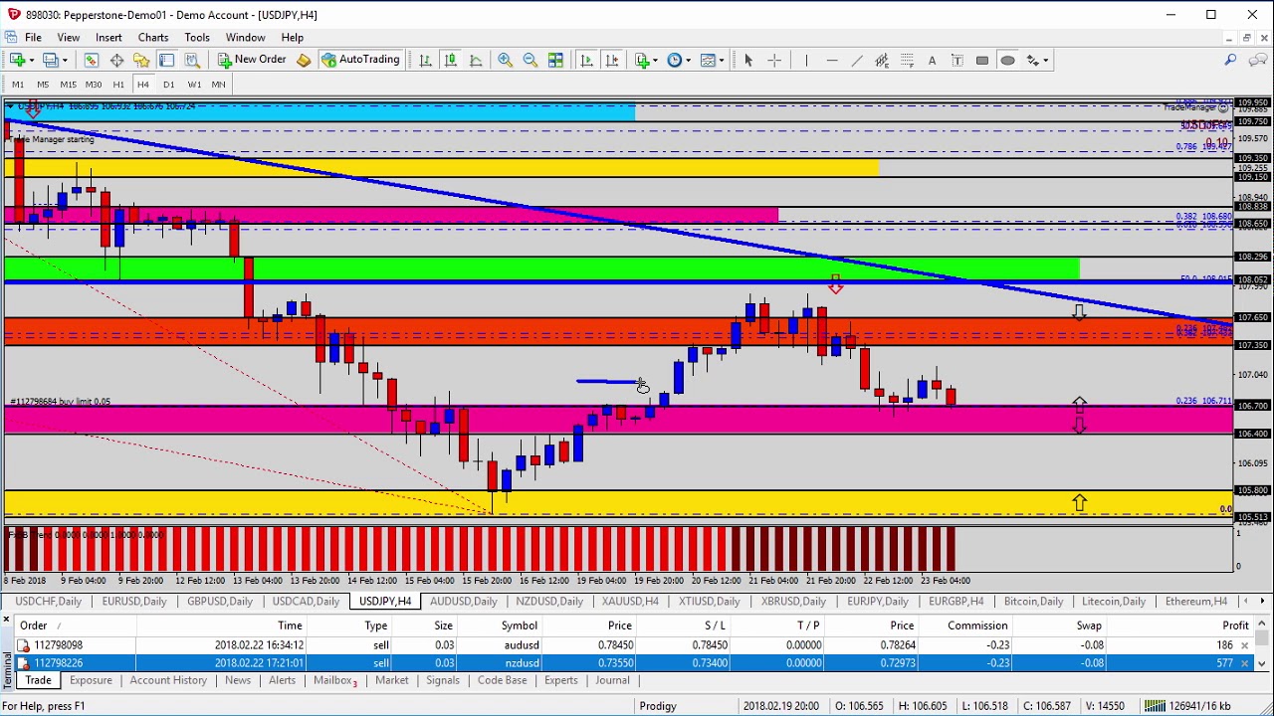Select the text label tool
The width and height of the screenshot is (1274, 716).
point(956,60)
